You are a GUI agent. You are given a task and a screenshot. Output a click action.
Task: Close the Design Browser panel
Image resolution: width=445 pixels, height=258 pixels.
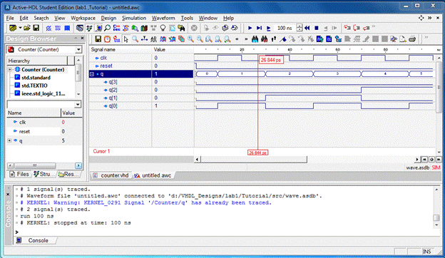pos(82,38)
